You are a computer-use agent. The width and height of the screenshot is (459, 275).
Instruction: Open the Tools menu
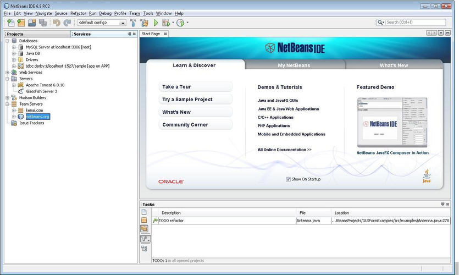148,13
